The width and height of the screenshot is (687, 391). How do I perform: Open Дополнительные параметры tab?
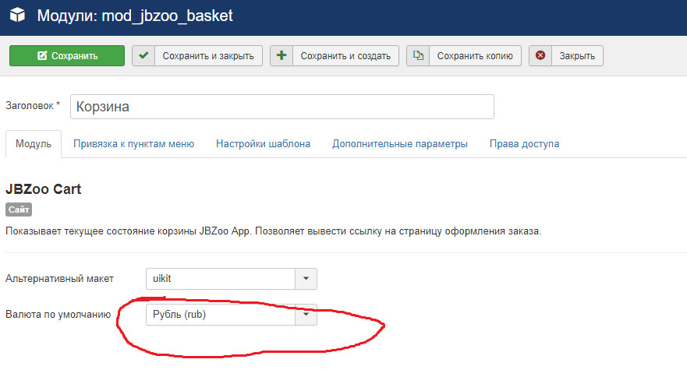pos(399,143)
